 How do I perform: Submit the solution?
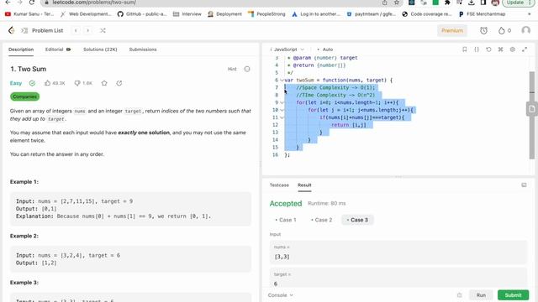coord(513,295)
